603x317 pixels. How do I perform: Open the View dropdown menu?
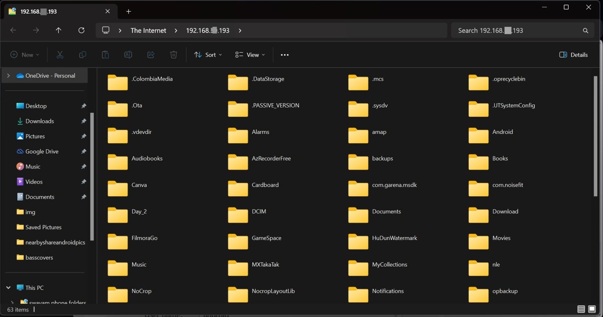tap(250, 55)
